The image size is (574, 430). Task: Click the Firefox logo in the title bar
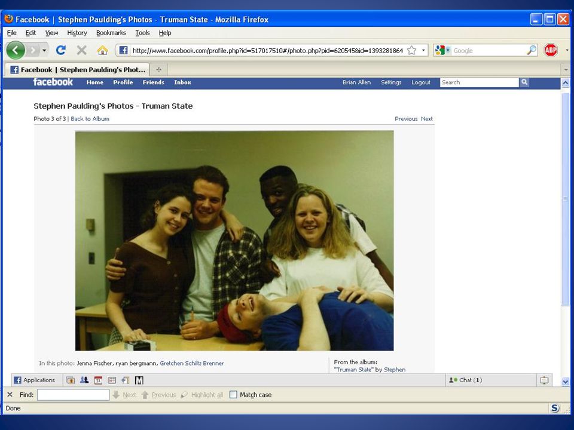click(x=9, y=19)
